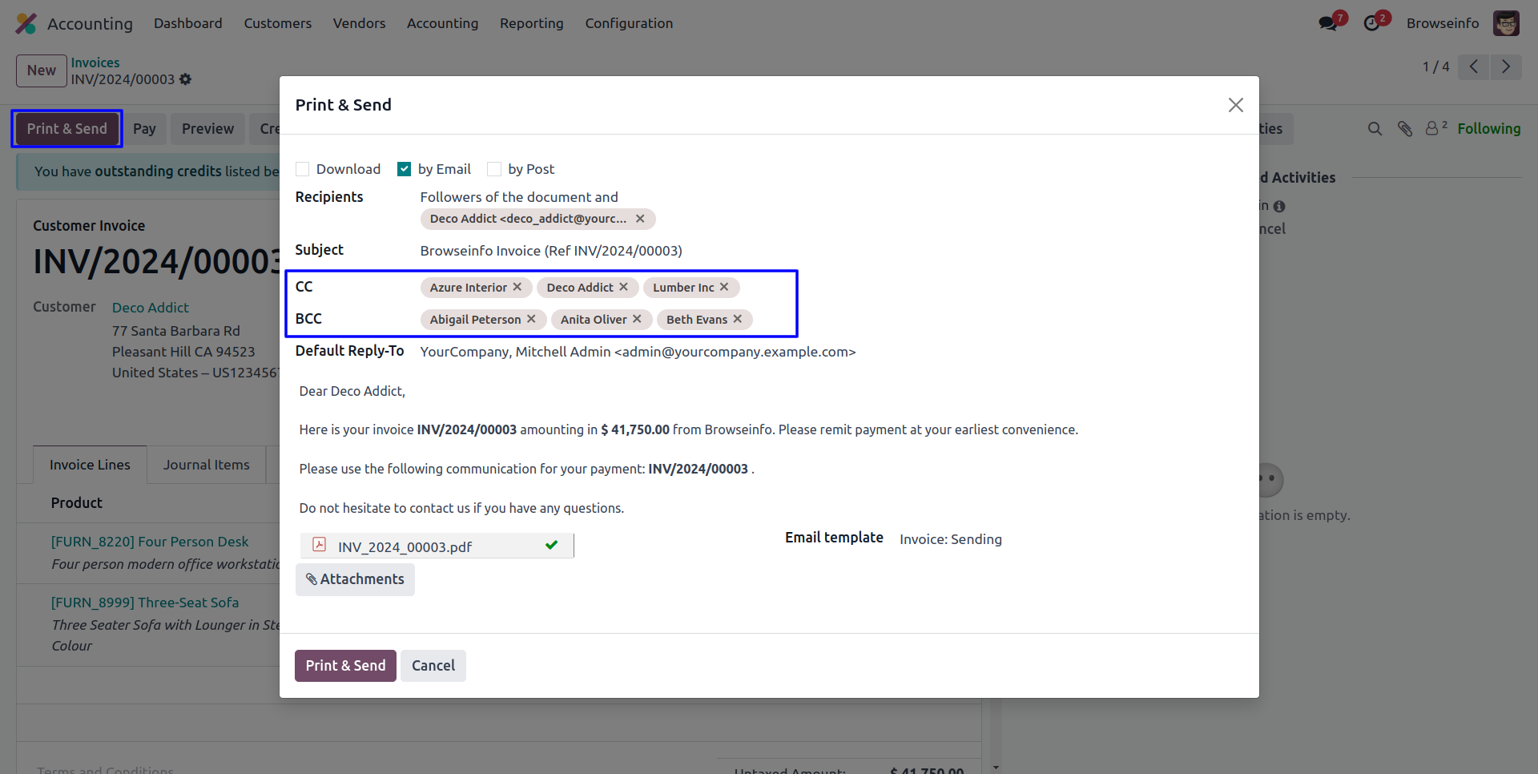
Task: Close the Print & Send dialog
Action: click(1235, 105)
